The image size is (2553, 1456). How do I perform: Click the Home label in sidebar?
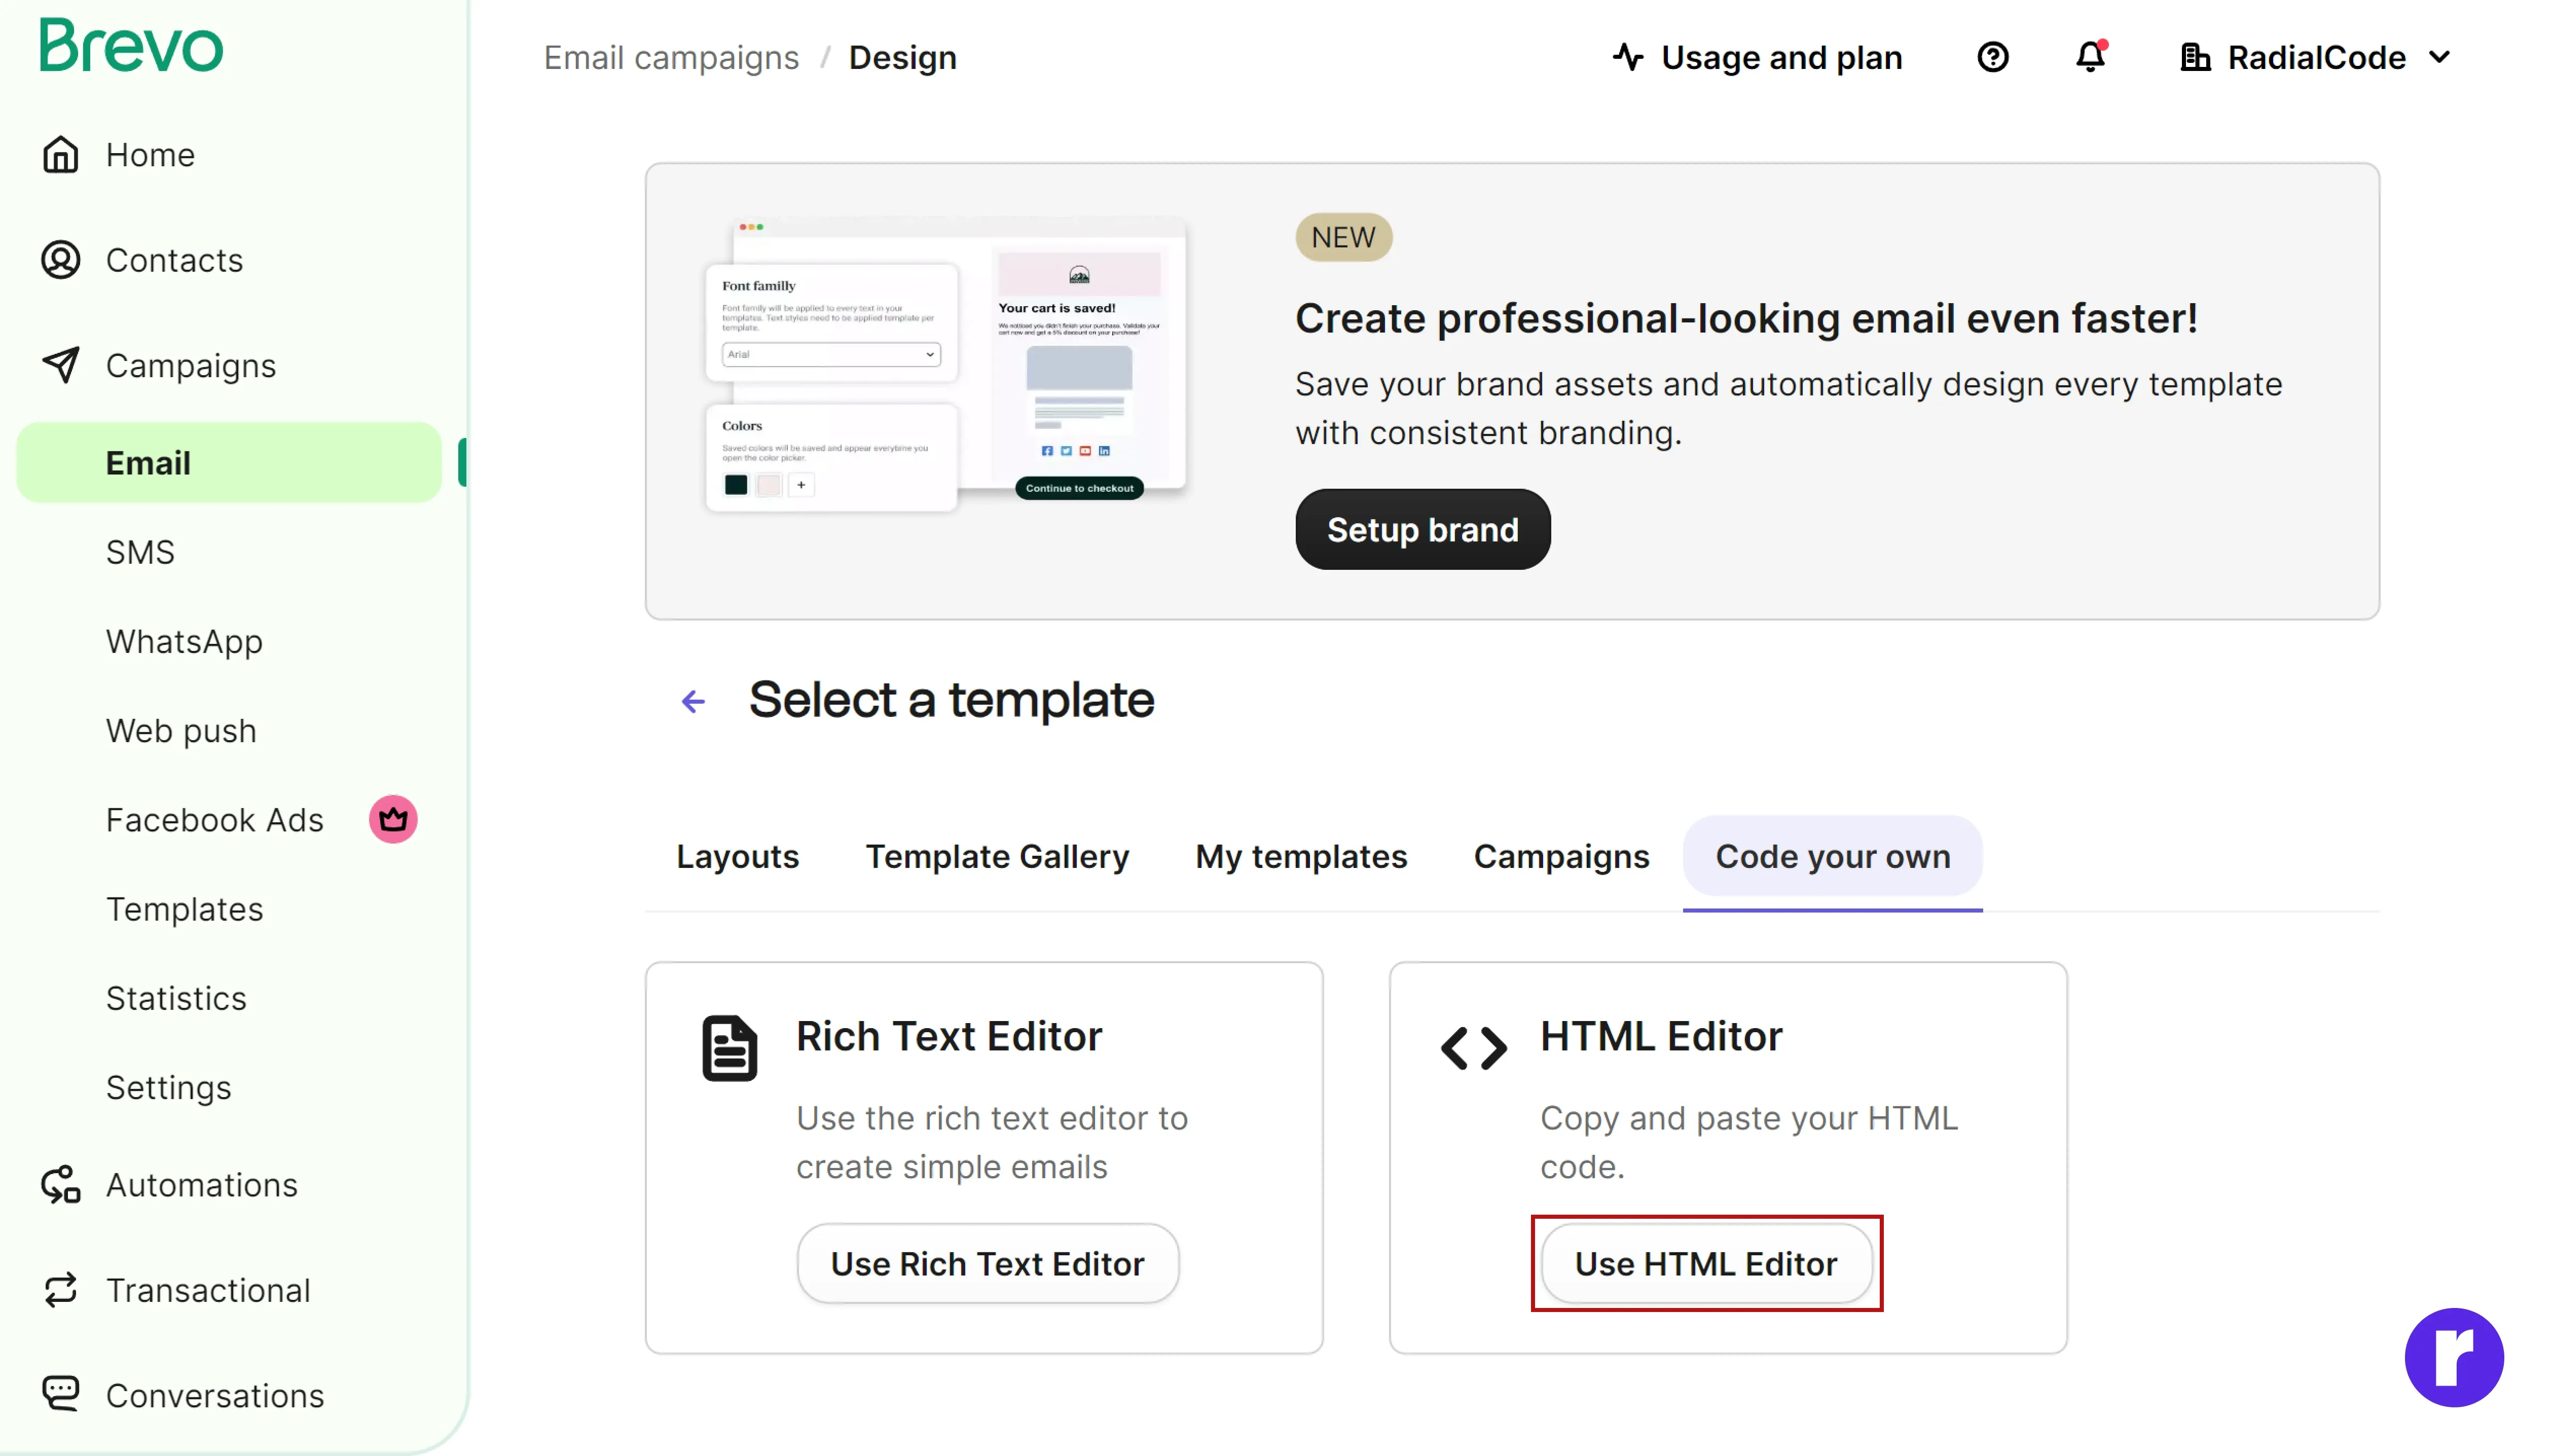150,155
